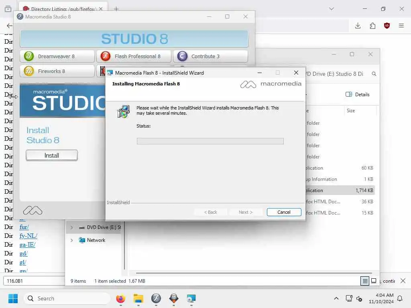This screenshot has height=308, width=411.
Task: Click horizontal scrollbar in File Explorer
Action: click(x=254, y=273)
